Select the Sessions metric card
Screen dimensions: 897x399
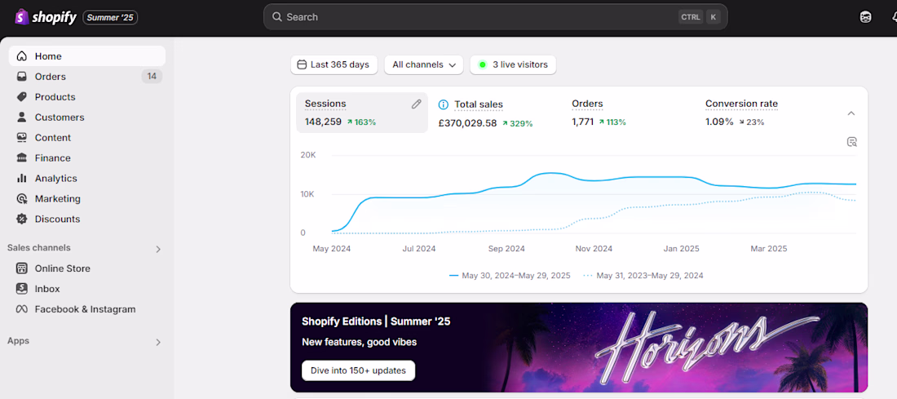coord(362,113)
